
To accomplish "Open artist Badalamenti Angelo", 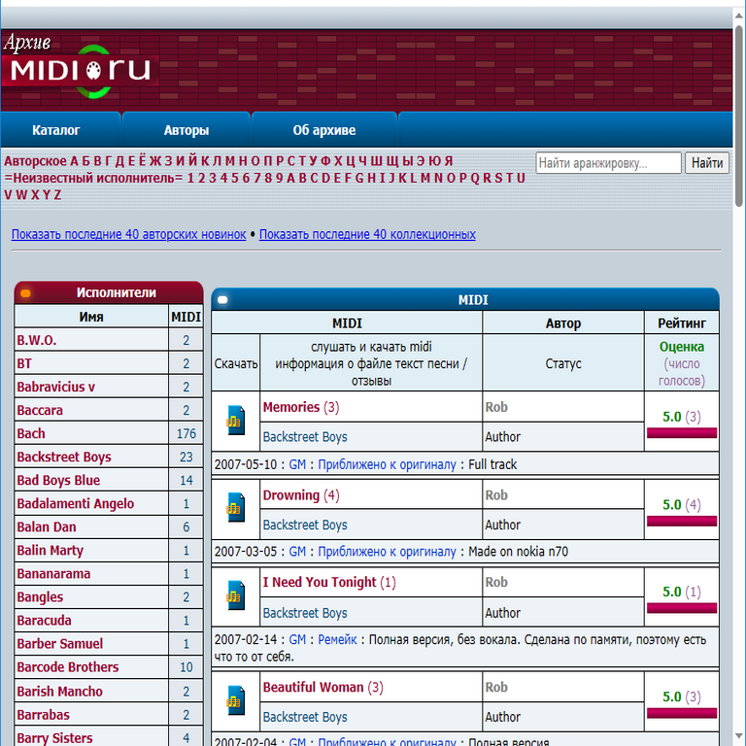I will [x=75, y=503].
